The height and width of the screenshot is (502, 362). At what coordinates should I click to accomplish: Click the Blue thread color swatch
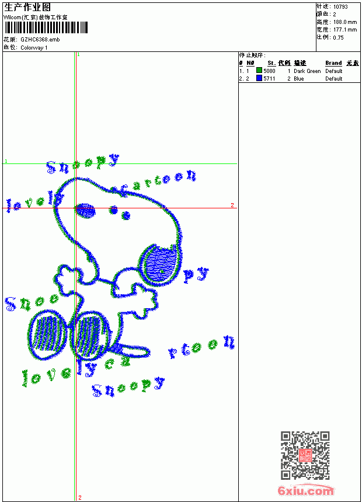(x=259, y=78)
